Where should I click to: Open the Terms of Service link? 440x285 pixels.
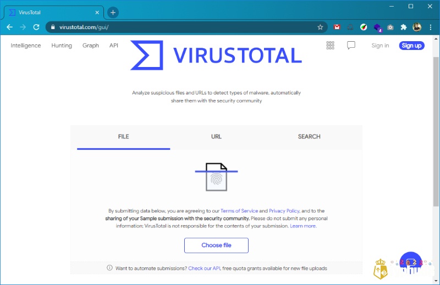[x=239, y=211]
